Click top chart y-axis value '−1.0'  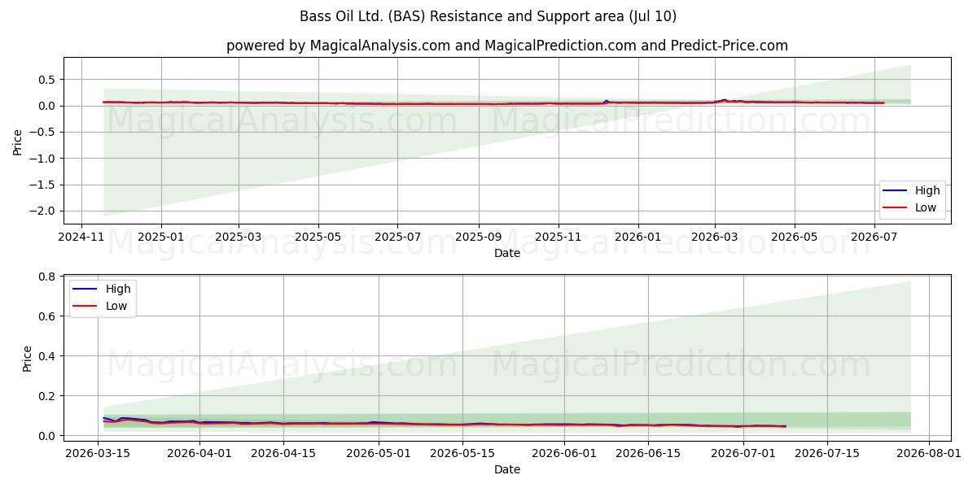43,159
